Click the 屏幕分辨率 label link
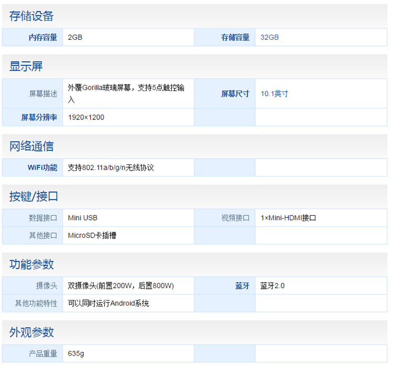The height and width of the screenshot is (367, 393). pos(39,117)
